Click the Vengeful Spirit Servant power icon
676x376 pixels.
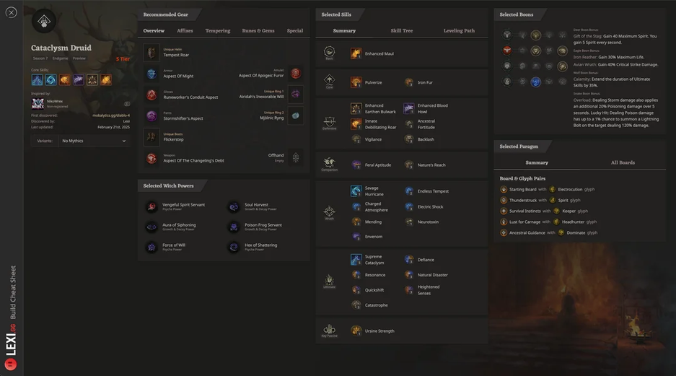(152, 206)
